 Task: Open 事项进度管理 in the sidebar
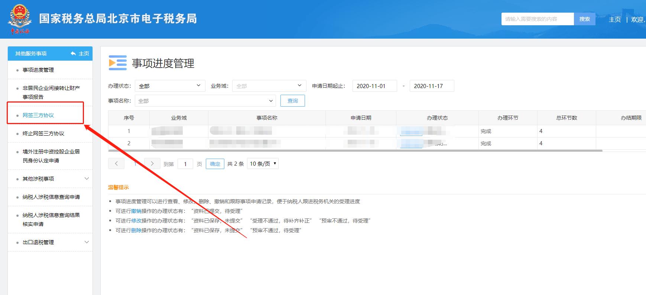[x=38, y=70]
